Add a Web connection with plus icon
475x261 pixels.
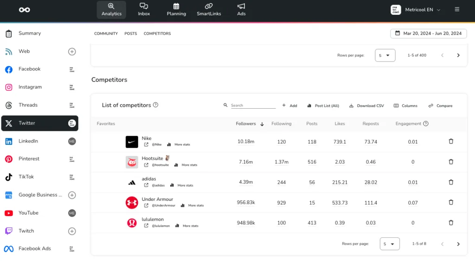point(72,52)
